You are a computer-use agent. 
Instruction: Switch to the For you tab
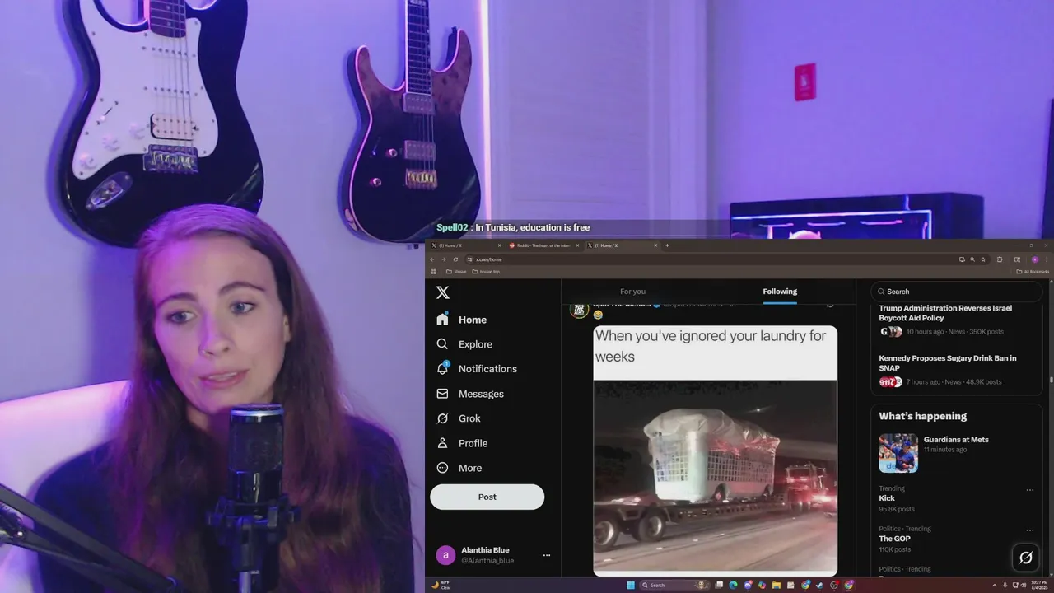(x=632, y=292)
